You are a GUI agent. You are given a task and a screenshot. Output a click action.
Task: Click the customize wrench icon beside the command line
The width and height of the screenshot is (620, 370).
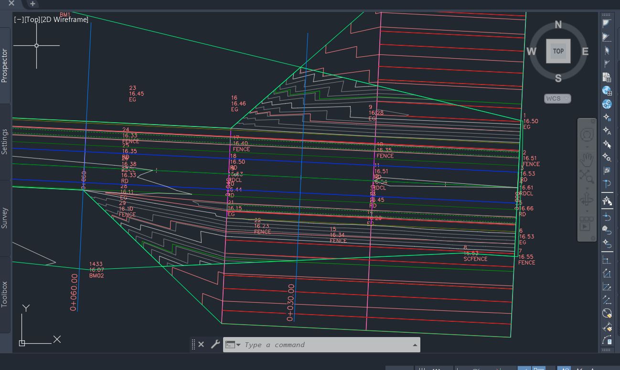[x=215, y=344]
